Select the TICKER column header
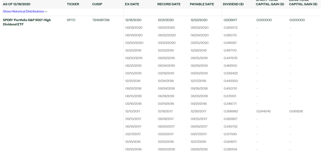 73,4
